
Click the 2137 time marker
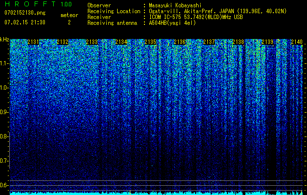tap(209, 42)
